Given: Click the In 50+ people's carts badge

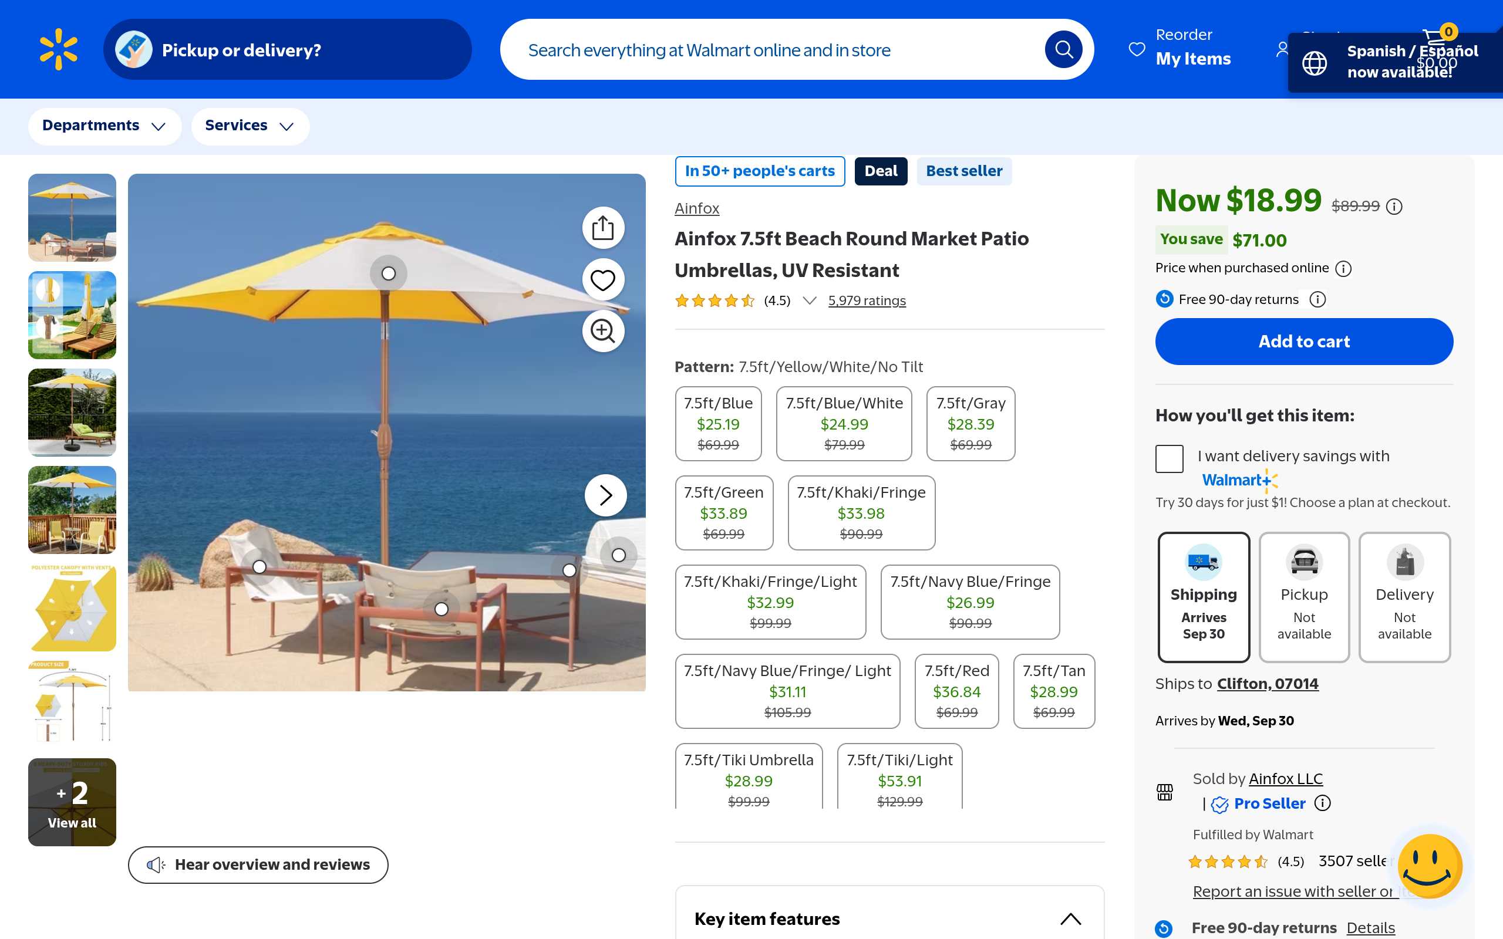Looking at the screenshot, I should pos(760,171).
